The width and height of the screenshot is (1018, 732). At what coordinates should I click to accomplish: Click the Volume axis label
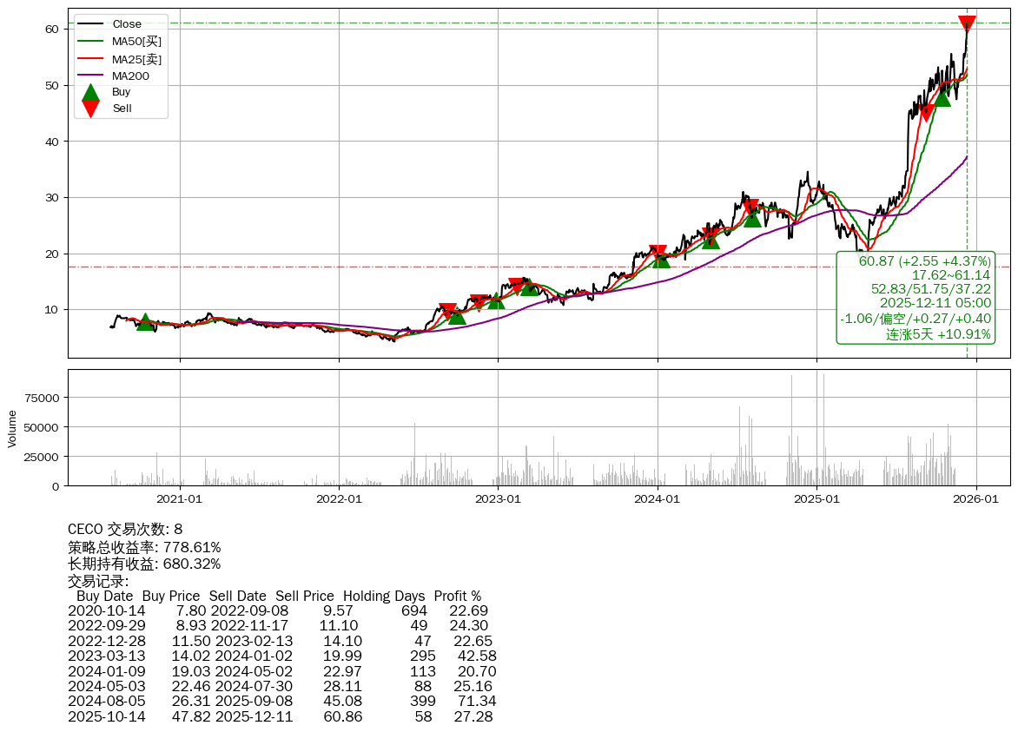[12, 428]
